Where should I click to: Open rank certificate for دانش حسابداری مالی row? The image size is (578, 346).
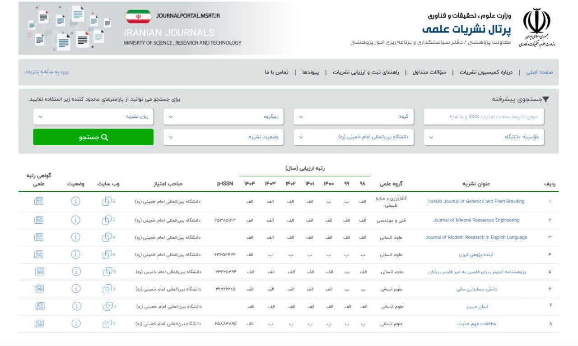[39, 289]
